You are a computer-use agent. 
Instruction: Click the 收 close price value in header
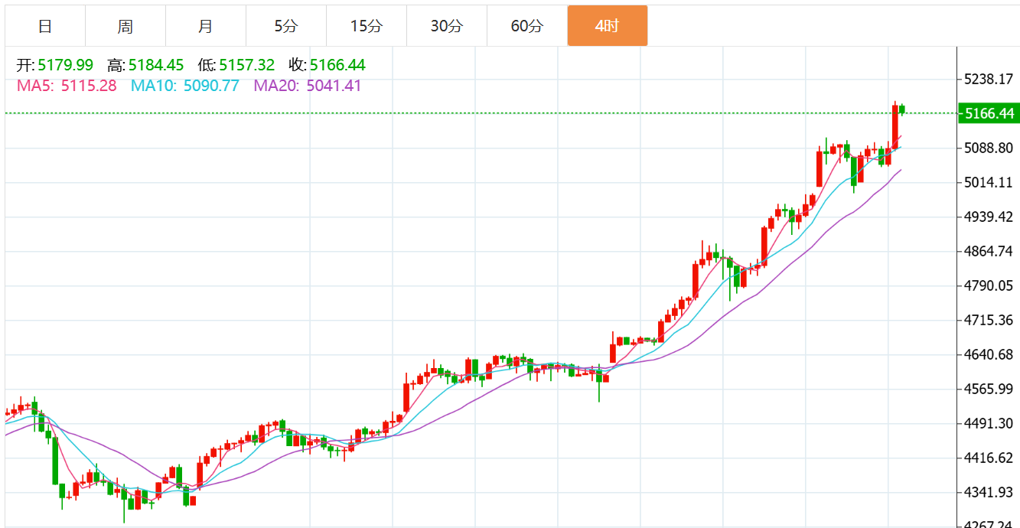click(337, 66)
